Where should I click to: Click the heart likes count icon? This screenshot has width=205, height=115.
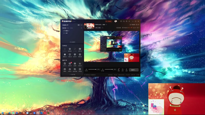pyautogui.click(x=138, y=28)
